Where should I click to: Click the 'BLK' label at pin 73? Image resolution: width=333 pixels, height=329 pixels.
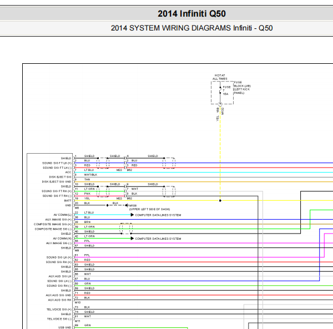[87, 307]
